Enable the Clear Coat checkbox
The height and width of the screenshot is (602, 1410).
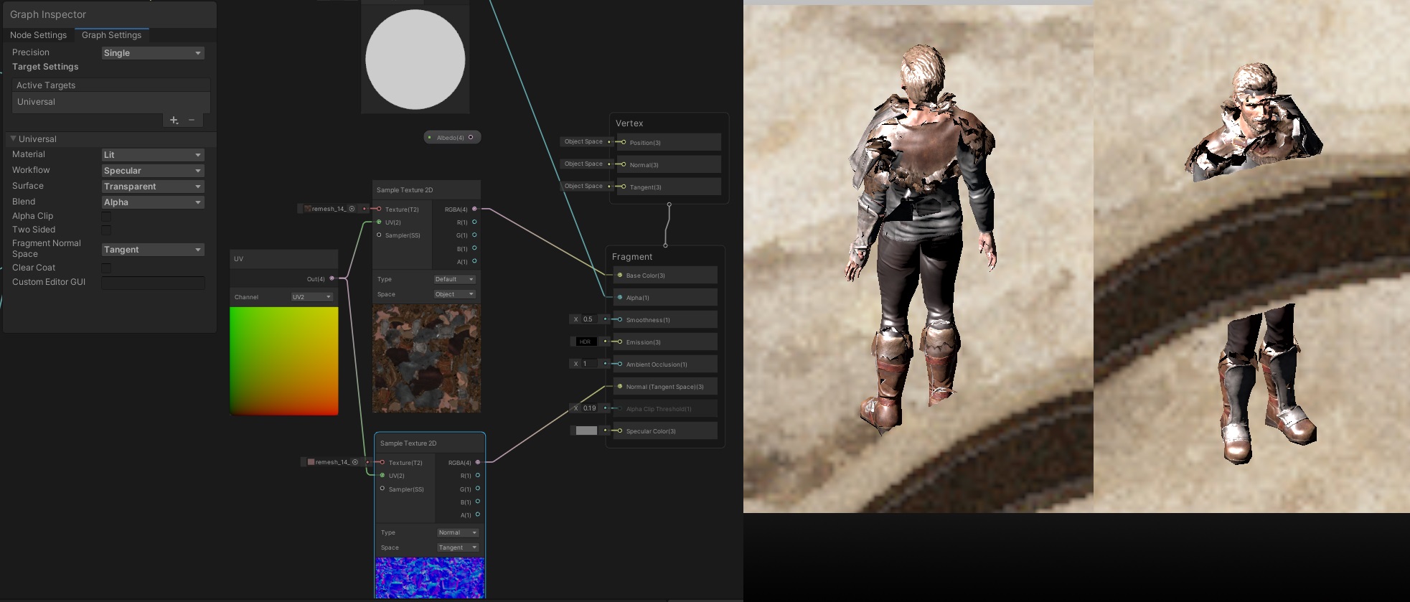pos(106,268)
